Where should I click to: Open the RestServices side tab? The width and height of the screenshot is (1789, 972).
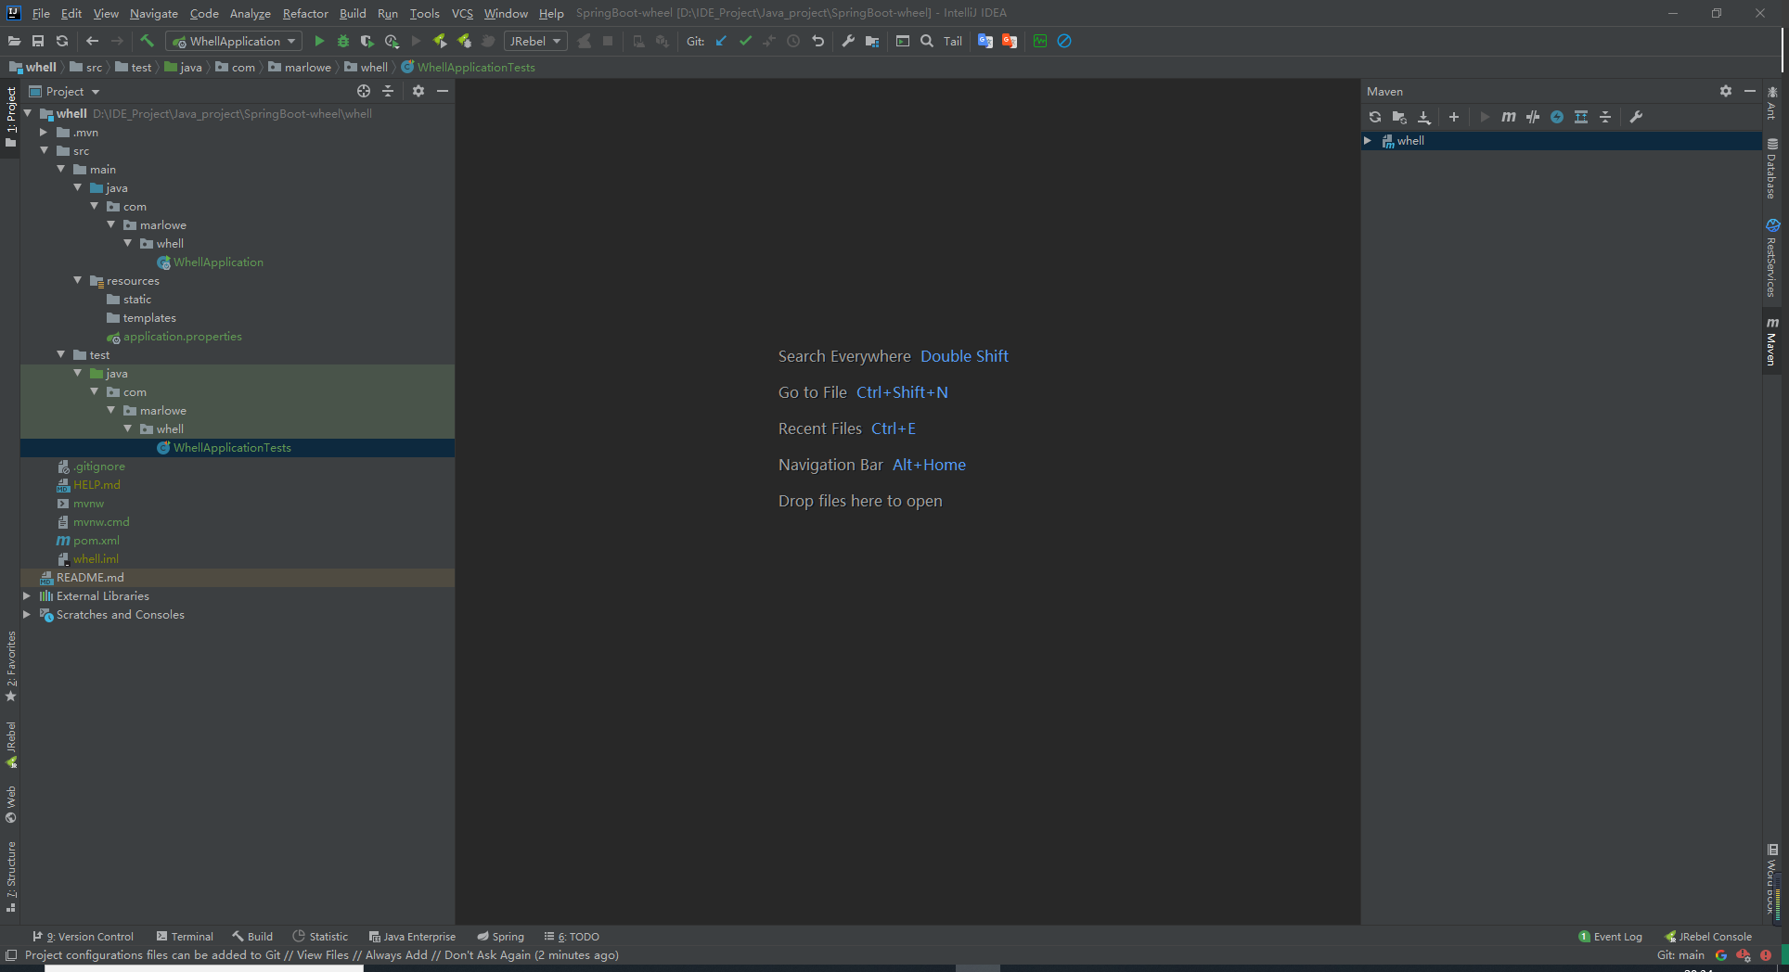(1772, 259)
